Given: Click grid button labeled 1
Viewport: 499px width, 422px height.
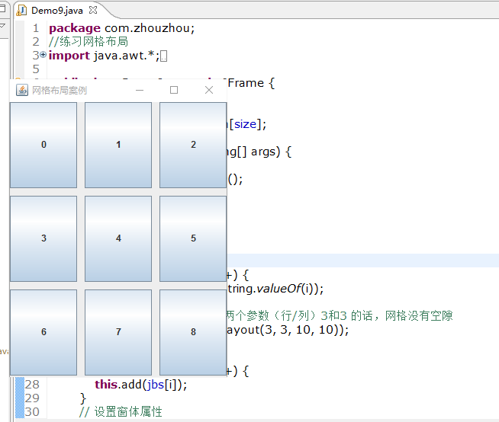Looking at the screenshot, I should pyautogui.click(x=118, y=145).
